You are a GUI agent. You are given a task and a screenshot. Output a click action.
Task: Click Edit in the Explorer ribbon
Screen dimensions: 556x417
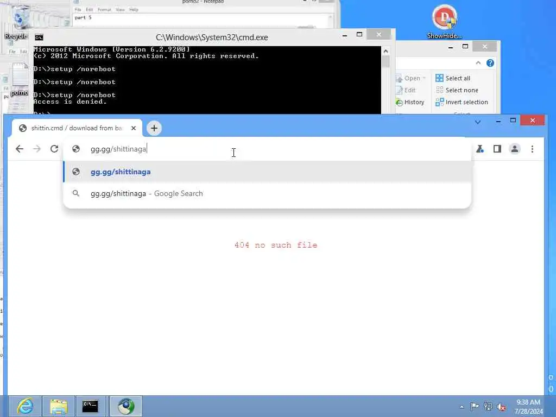[x=405, y=90]
